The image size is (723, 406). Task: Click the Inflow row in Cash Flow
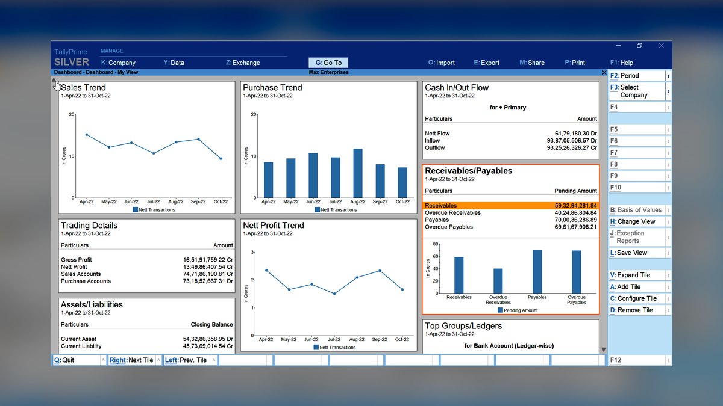coord(511,141)
